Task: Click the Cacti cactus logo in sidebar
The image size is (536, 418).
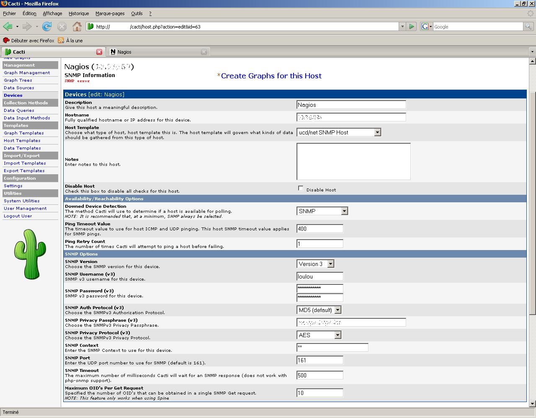Action: [30, 254]
